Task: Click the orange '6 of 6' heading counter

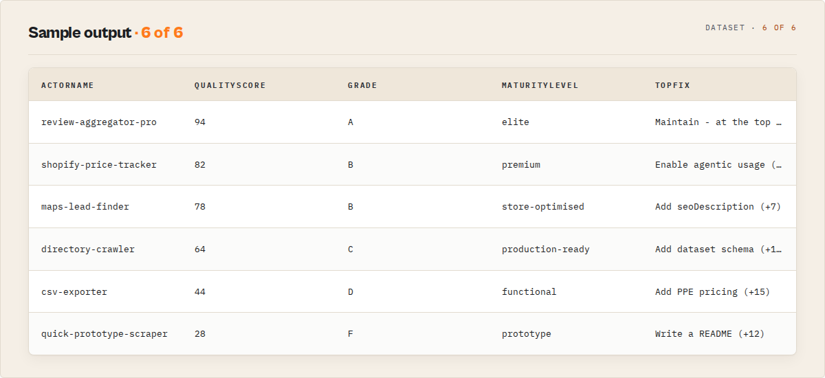Action: coord(162,32)
